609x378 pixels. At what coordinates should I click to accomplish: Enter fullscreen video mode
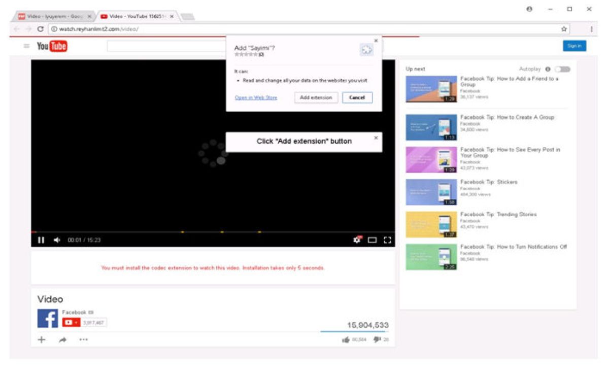tap(388, 240)
